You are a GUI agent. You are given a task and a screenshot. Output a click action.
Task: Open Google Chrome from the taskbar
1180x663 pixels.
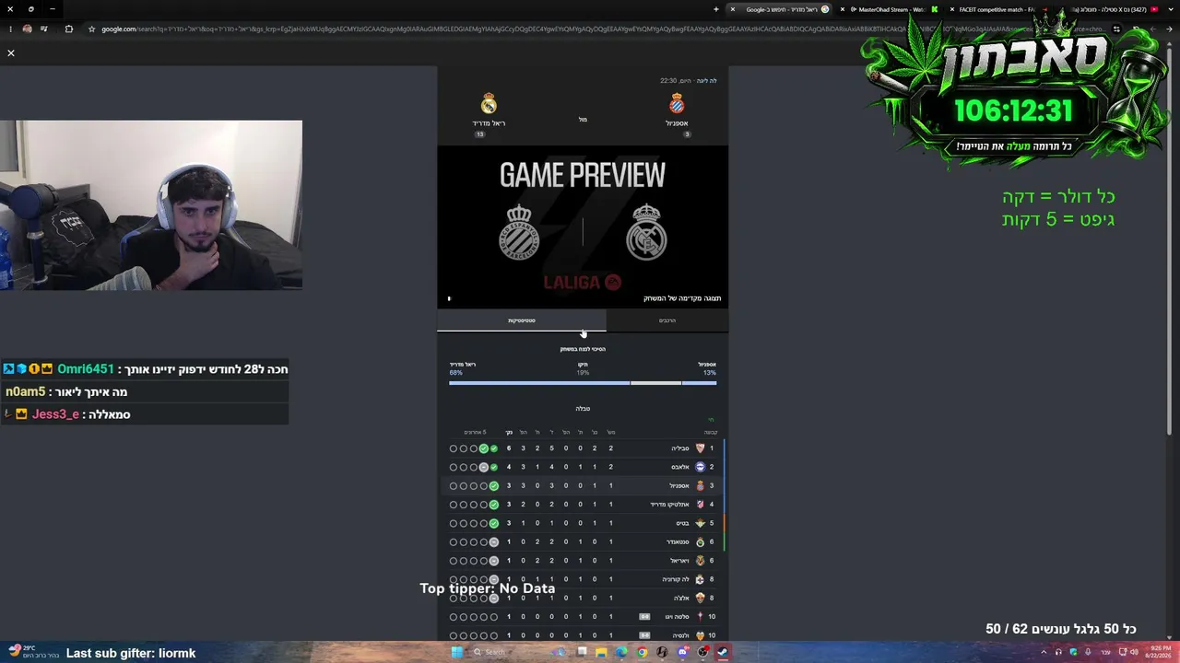[x=643, y=652]
